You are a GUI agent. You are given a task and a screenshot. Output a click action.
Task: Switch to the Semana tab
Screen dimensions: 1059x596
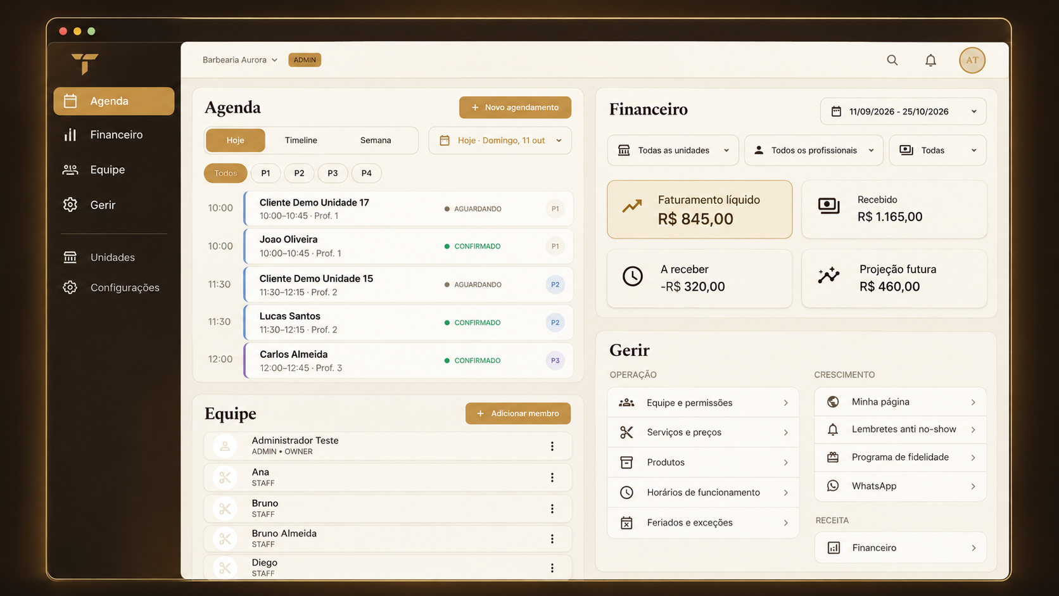(x=376, y=141)
